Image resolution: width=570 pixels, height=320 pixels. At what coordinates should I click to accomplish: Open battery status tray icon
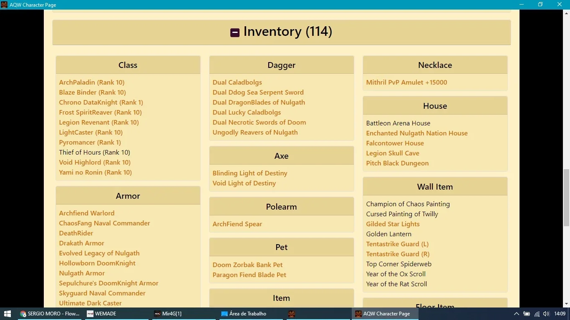pos(527,314)
